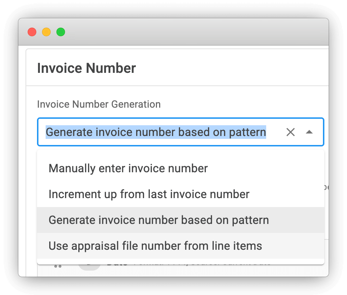The image size is (347, 295).
Task: Click the green zoom traffic light
Action: [x=61, y=32]
